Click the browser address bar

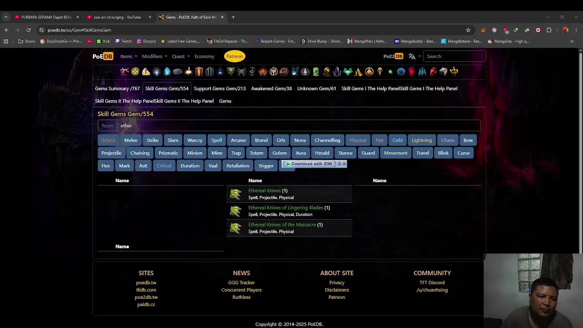pos(253,30)
